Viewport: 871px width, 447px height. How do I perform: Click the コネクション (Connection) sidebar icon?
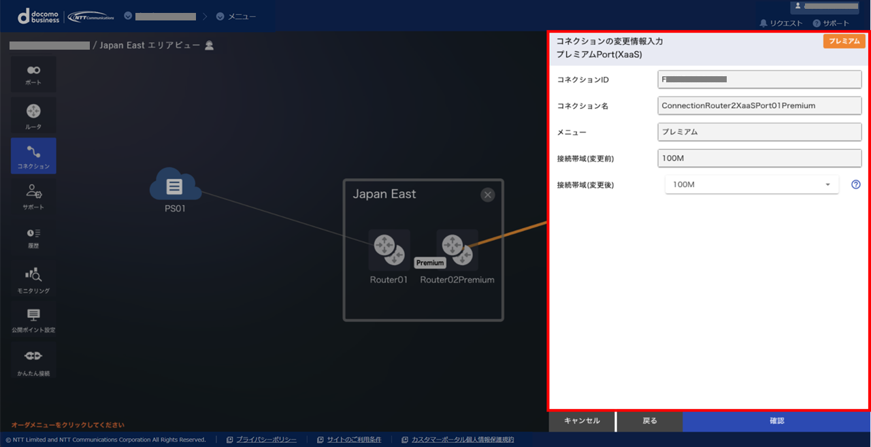coord(33,156)
